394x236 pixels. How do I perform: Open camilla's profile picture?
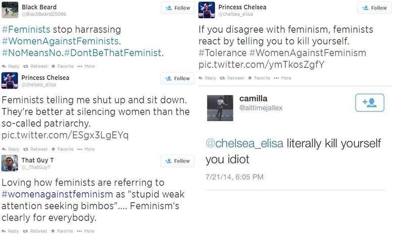[x=220, y=108]
